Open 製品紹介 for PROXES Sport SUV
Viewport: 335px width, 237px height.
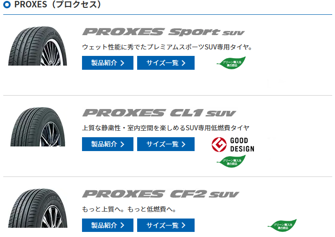click(107, 63)
